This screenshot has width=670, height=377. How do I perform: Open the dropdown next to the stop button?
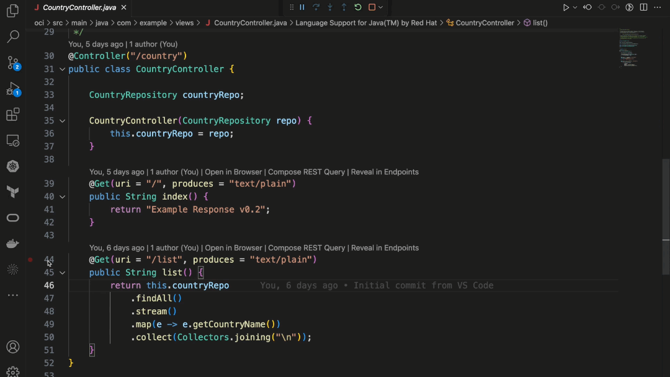[x=381, y=7]
